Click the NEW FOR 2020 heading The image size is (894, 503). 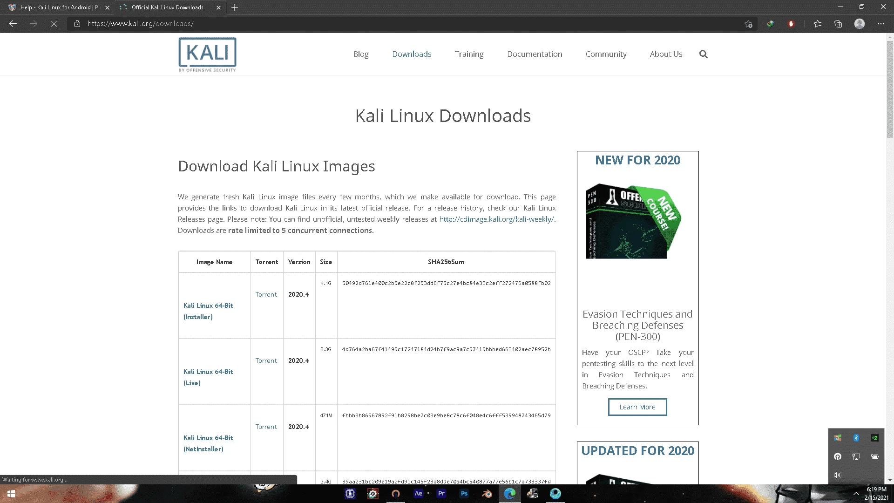click(637, 160)
